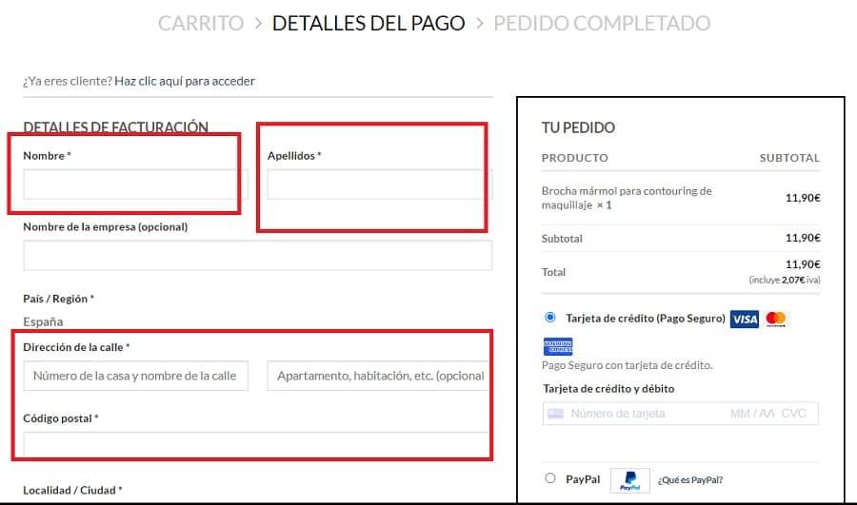
Task: Click the street number and name field
Action: (x=135, y=376)
